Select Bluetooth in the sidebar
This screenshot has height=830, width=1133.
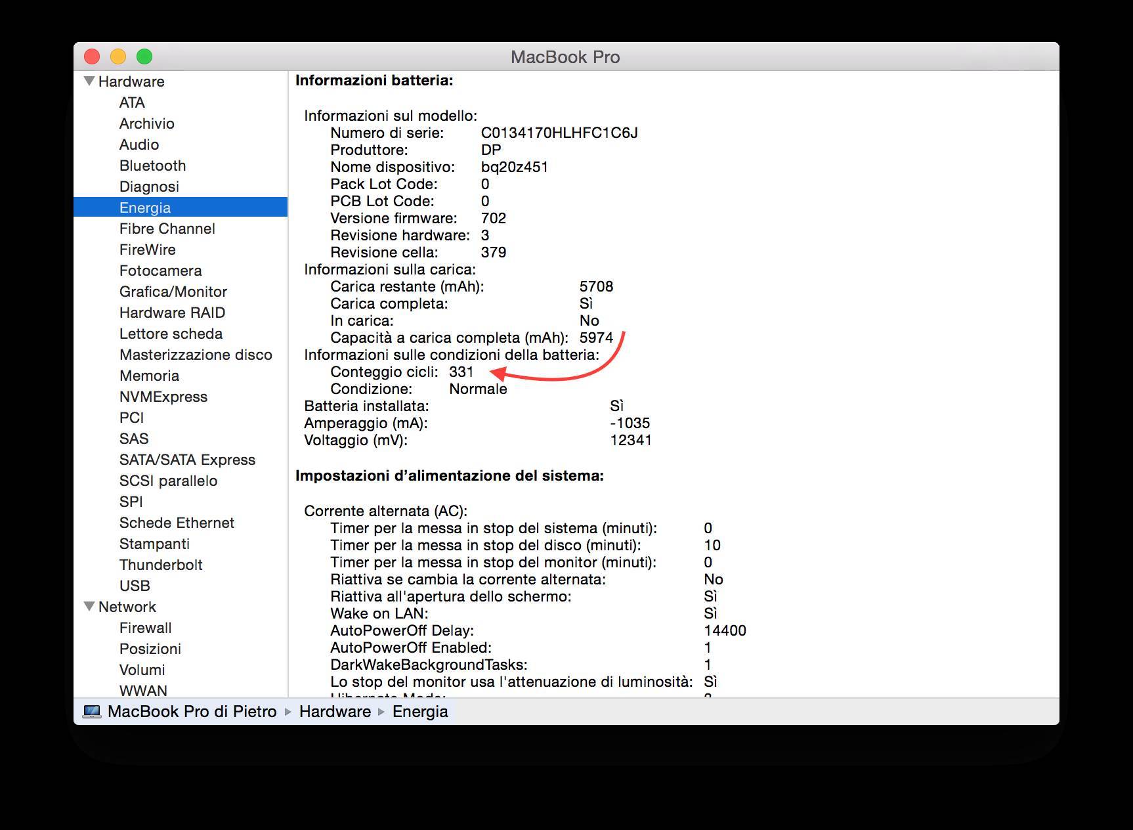(x=153, y=165)
